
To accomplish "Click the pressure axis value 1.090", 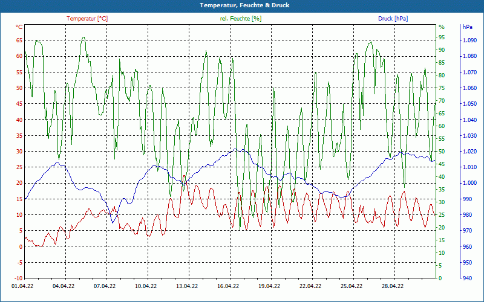I will click(x=469, y=40).
